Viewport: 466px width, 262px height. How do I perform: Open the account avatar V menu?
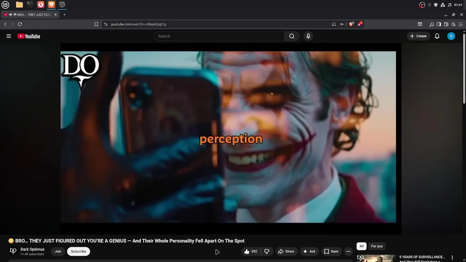coord(451,36)
